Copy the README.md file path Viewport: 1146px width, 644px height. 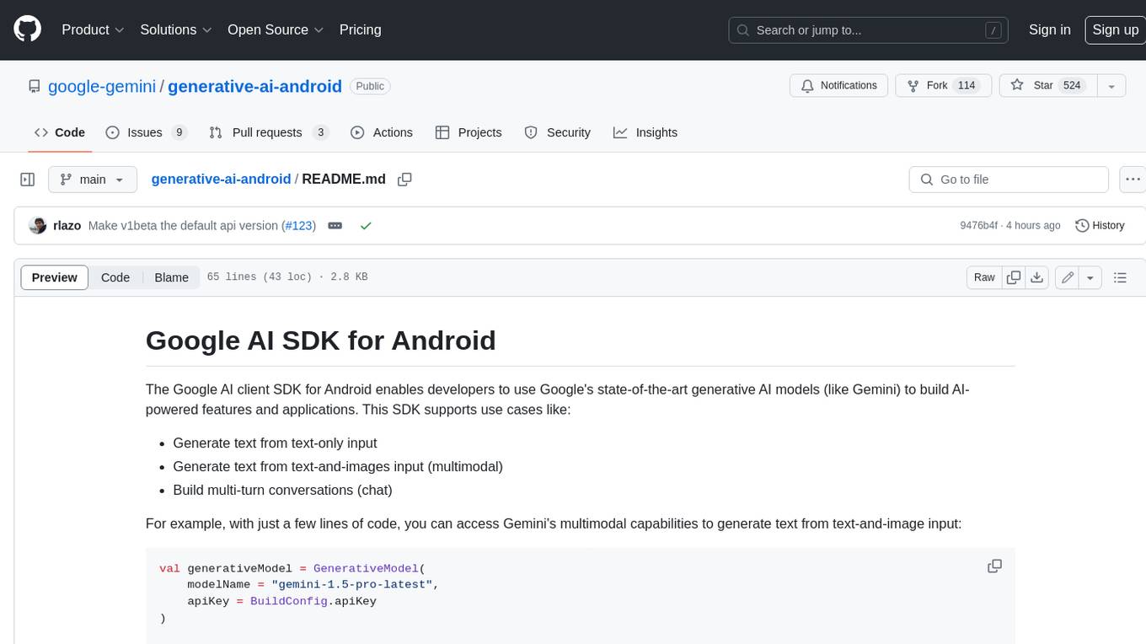(404, 180)
